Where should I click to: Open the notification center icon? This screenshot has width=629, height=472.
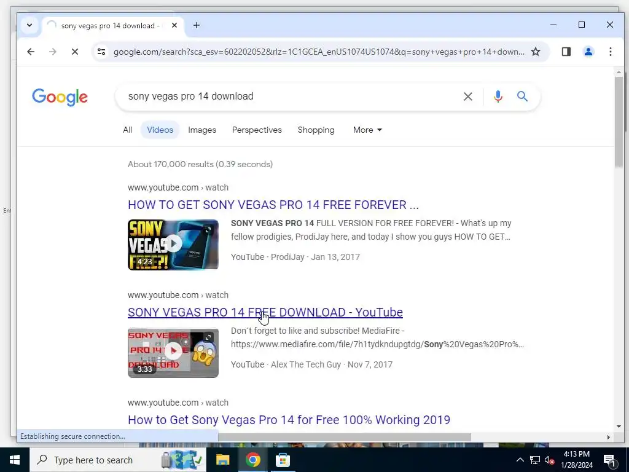coord(609,460)
